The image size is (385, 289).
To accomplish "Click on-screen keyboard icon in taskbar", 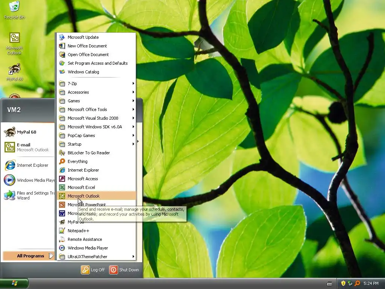I will point(329,284).
